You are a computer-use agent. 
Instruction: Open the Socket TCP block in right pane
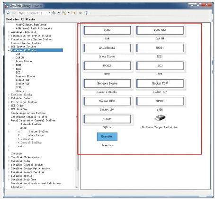coord(160,84)
